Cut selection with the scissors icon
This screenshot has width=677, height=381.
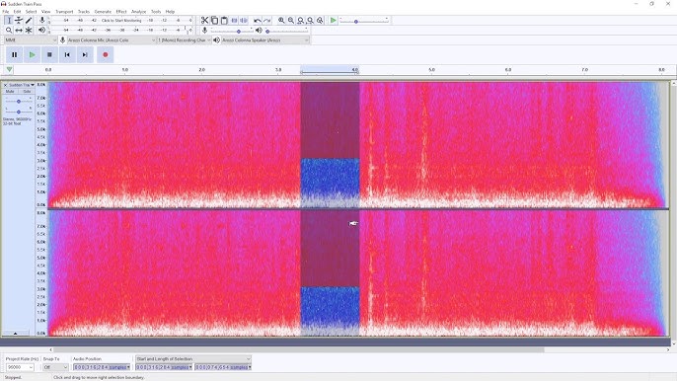point(204,21)
